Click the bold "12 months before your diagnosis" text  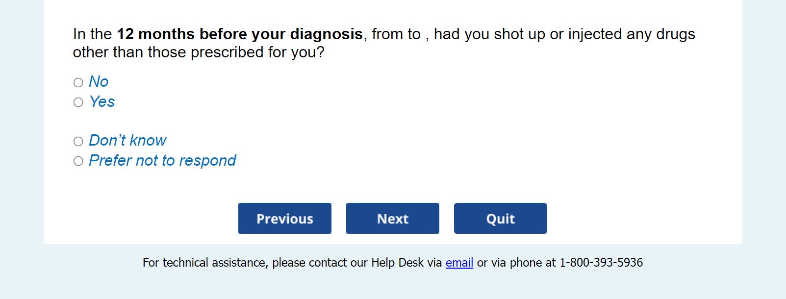(239, 34)
